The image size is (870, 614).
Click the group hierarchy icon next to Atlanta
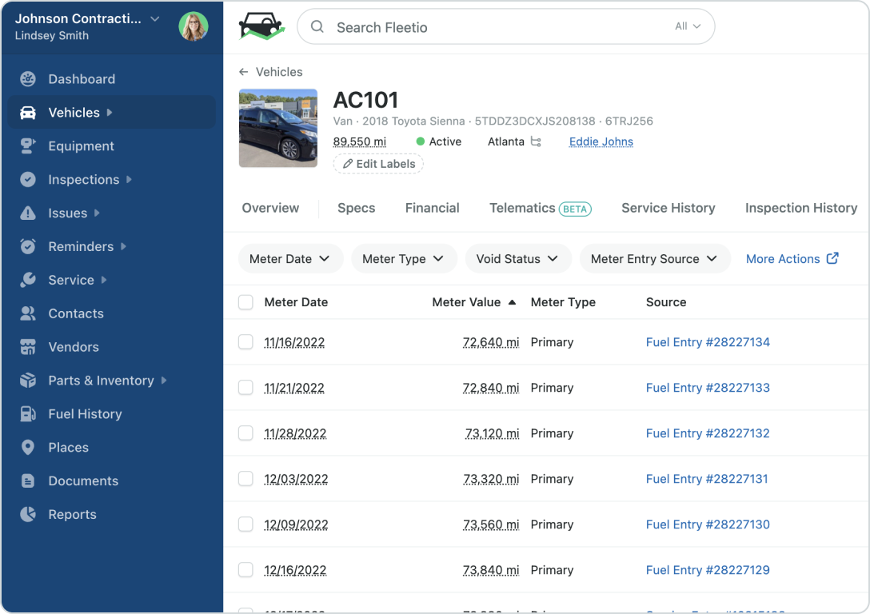pos(536,142)
